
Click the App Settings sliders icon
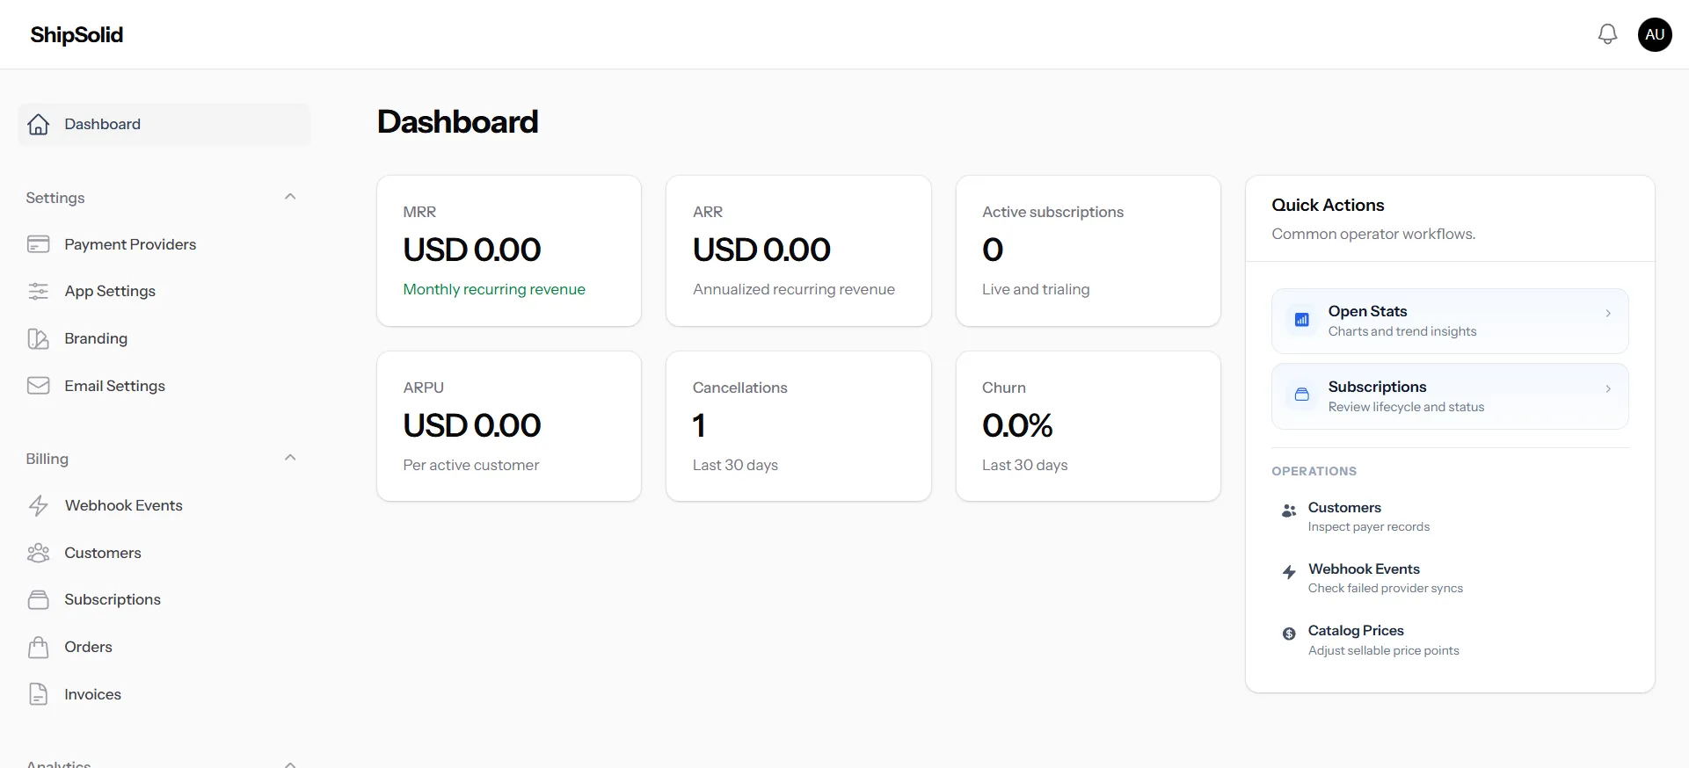38,292
